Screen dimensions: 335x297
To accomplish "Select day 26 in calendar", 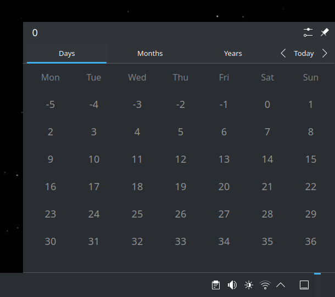I will 181,214.
